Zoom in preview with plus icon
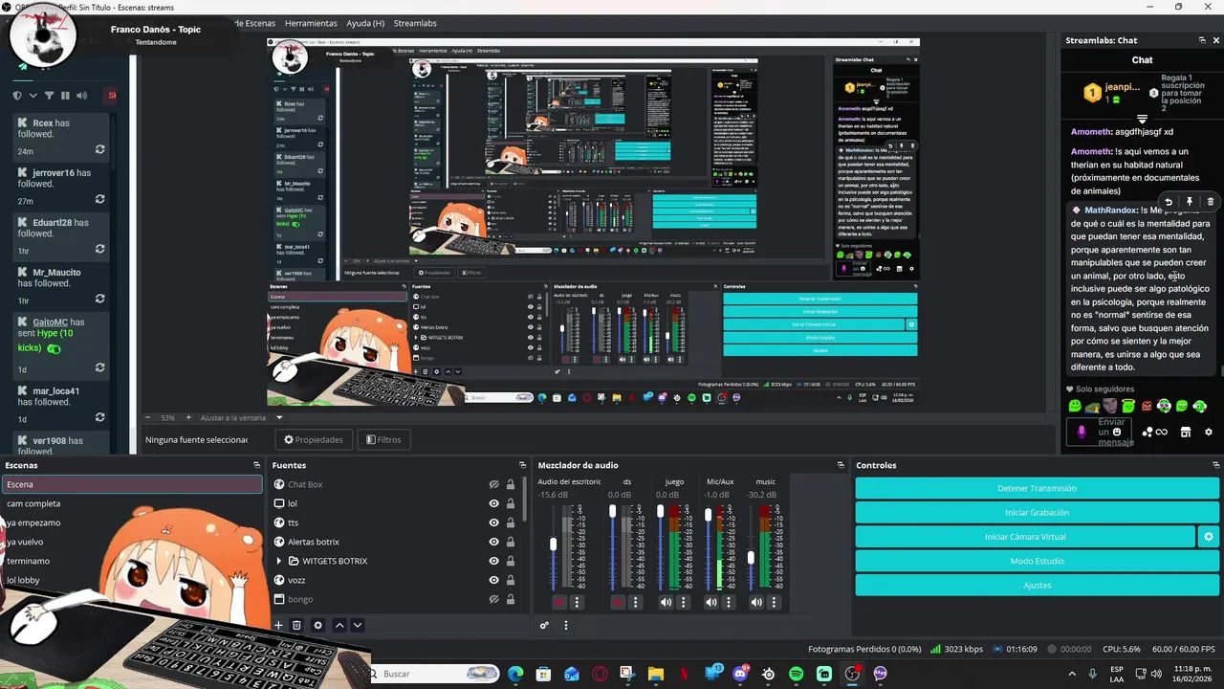1224x689 pixels. [188, 417]
